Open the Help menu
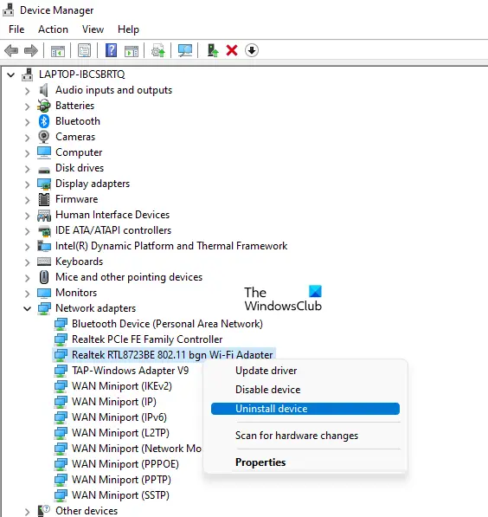This screenshot has height=517, width=488. pyautogui.click(x=128, y=29)
